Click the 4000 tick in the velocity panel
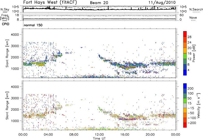203x140 pixels. 15,87
